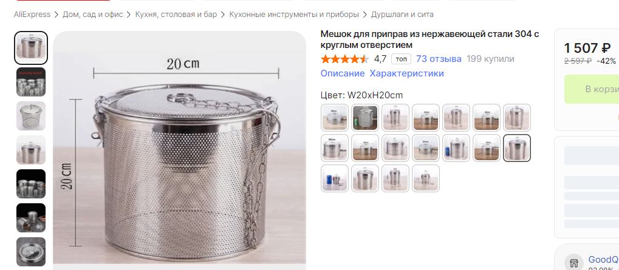
Task: View the third gallery thumbnail with glass lid
Action: pyautogui.click(x=31, y=116)
